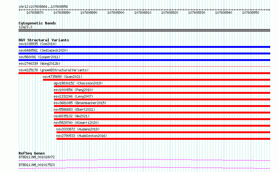Click ruler position 107608890
The height and width of the screenshot is (172, 279).
(x=89, y=13)
